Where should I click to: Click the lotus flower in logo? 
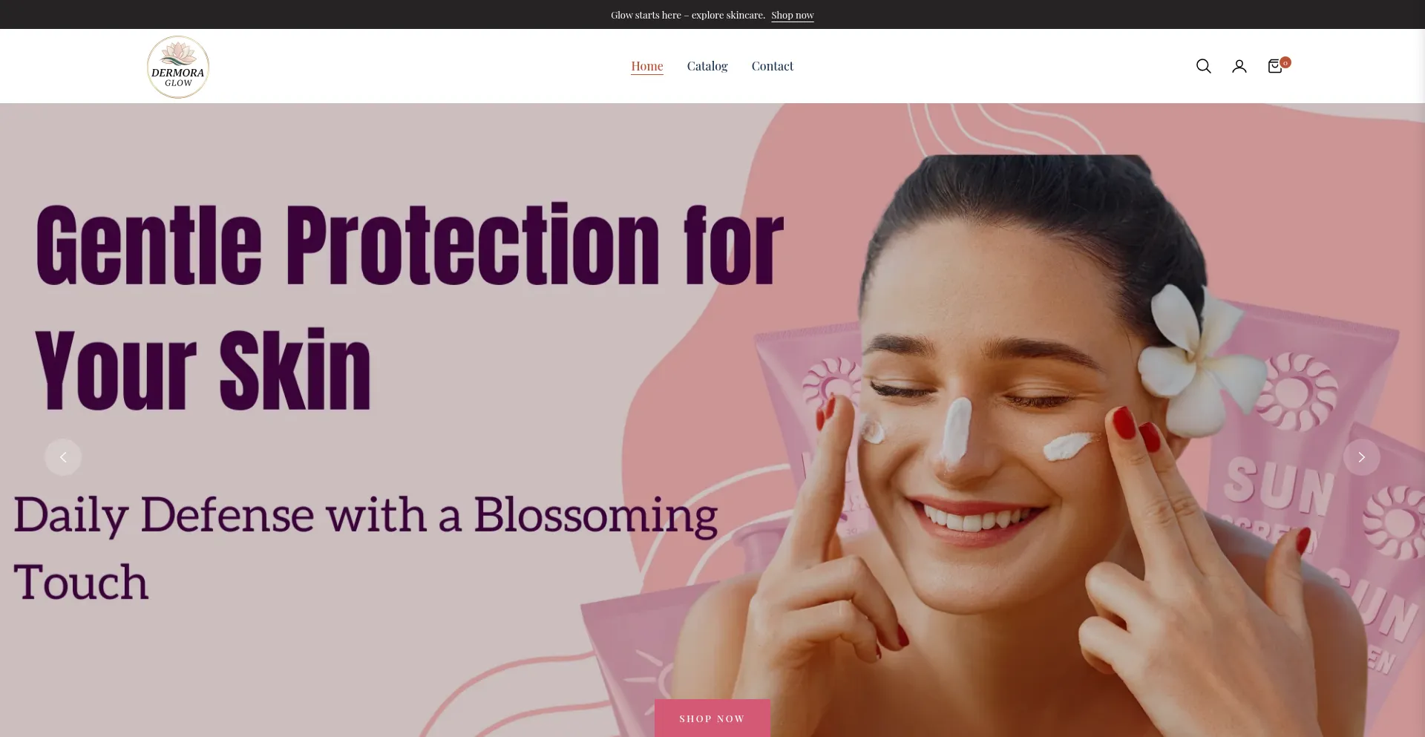[x=178, y=53]
